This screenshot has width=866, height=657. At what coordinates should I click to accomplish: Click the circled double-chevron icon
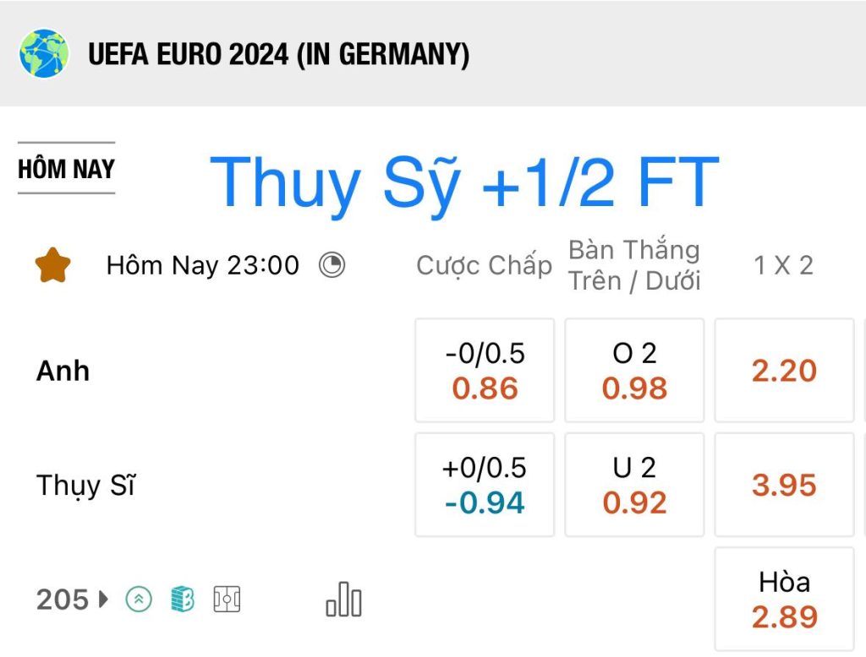pos(139,599)
